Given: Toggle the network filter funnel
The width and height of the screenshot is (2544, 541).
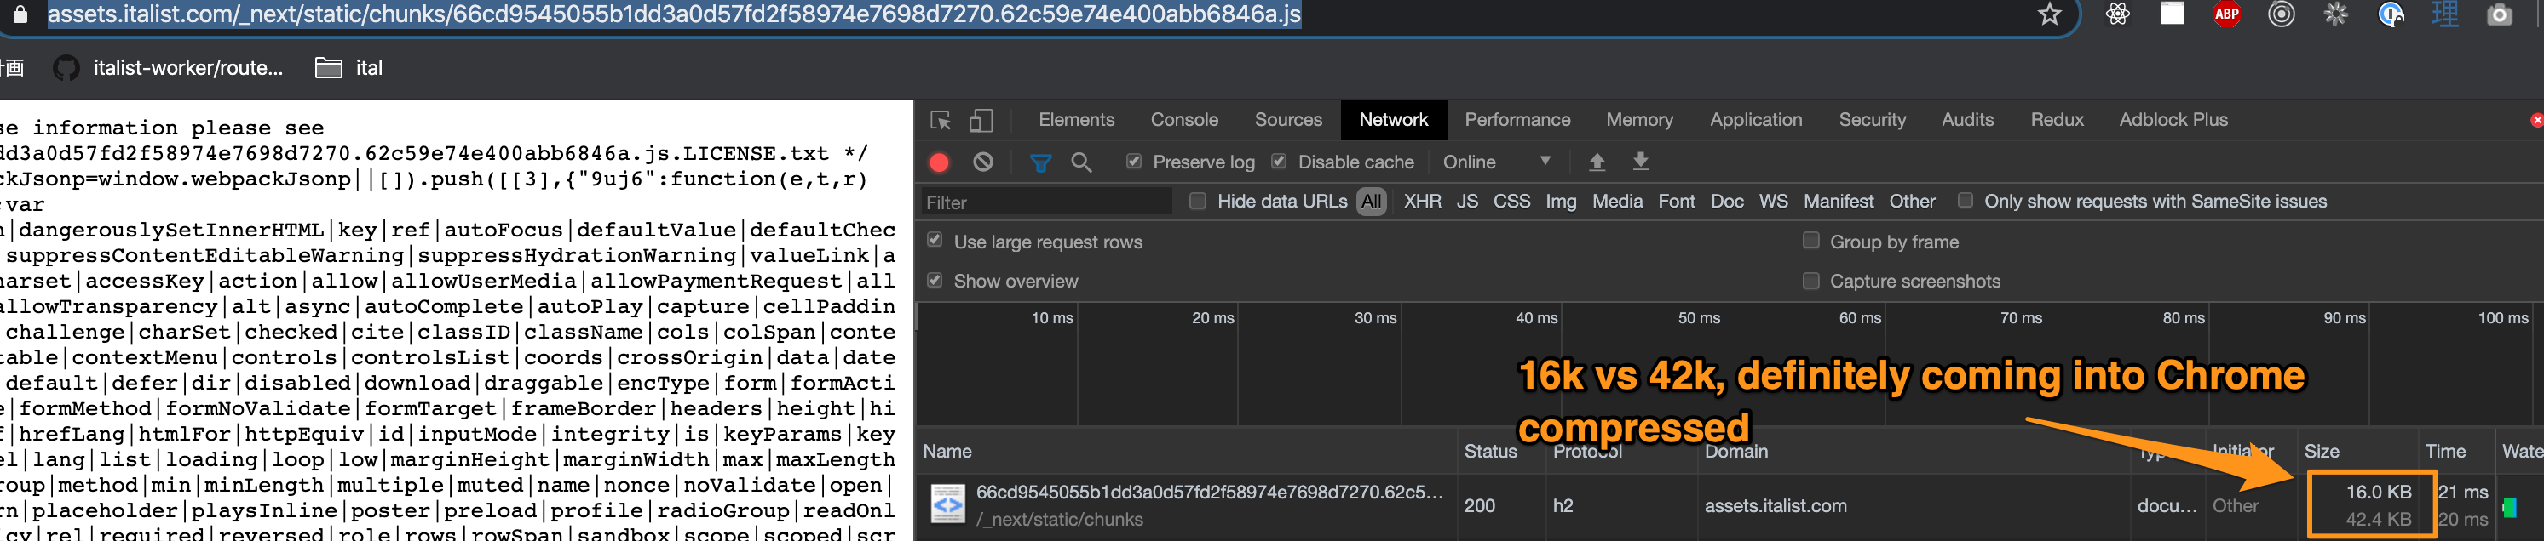Looking at the screenshot, I should click(x=1040, y=162).
